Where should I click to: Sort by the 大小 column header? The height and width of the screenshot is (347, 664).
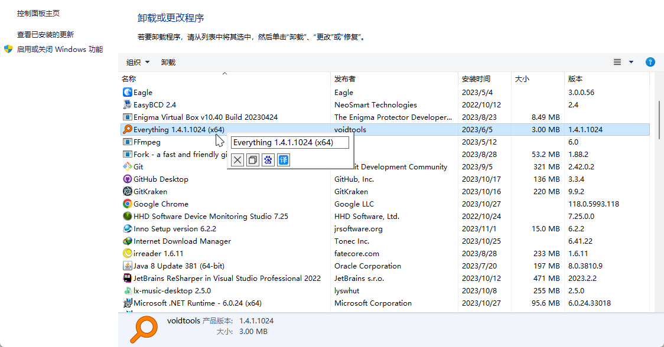click(538, 78)
